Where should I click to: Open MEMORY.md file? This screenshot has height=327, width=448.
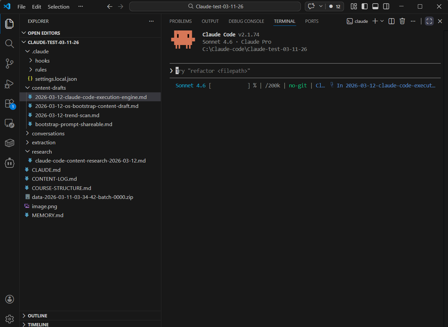point(90,215)
